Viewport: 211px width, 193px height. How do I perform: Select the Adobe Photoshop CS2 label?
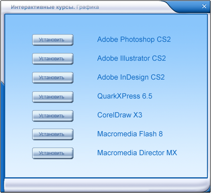134,39
